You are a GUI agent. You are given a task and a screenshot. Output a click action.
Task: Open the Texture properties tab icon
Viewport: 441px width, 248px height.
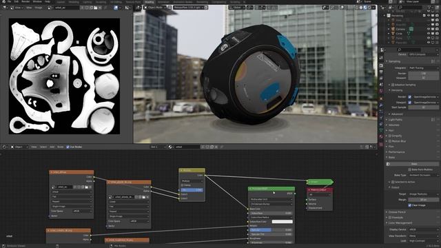tap(381, 144)
